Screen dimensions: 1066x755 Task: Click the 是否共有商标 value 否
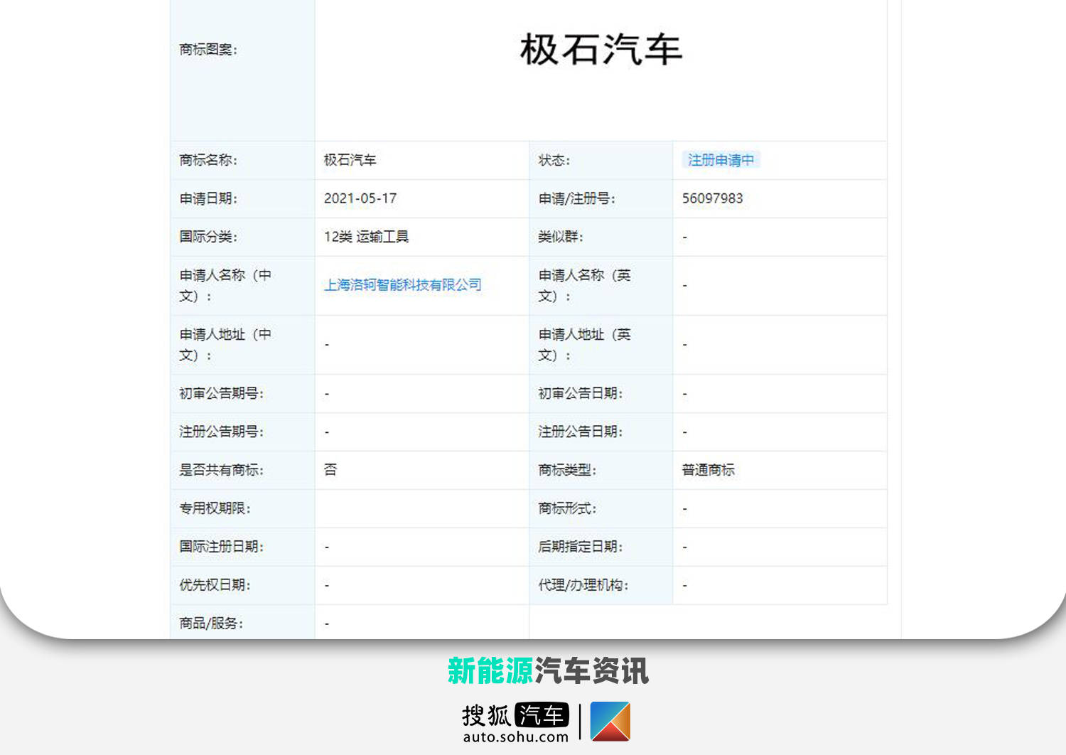click(x=330, y=470)
